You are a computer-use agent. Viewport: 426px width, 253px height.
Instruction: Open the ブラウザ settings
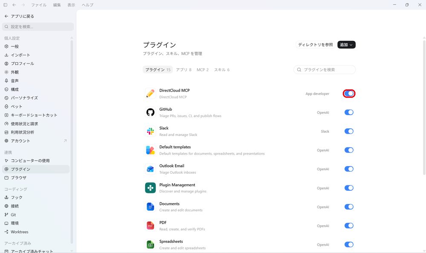click(x=36, y=178)
